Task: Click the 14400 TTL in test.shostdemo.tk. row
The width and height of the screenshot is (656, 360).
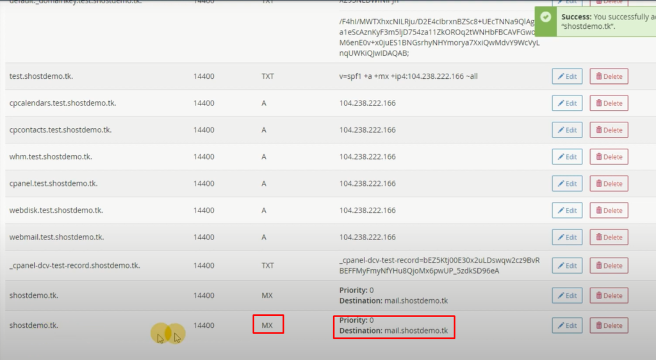Action: pyautogui.click(x=204, y=76)
